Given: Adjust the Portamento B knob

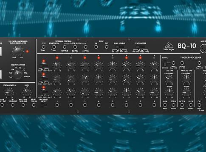Looking at the screenshot, I should 9,92.
